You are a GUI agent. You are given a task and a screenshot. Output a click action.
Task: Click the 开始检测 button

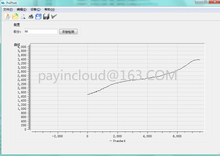(x=68, y=32)
